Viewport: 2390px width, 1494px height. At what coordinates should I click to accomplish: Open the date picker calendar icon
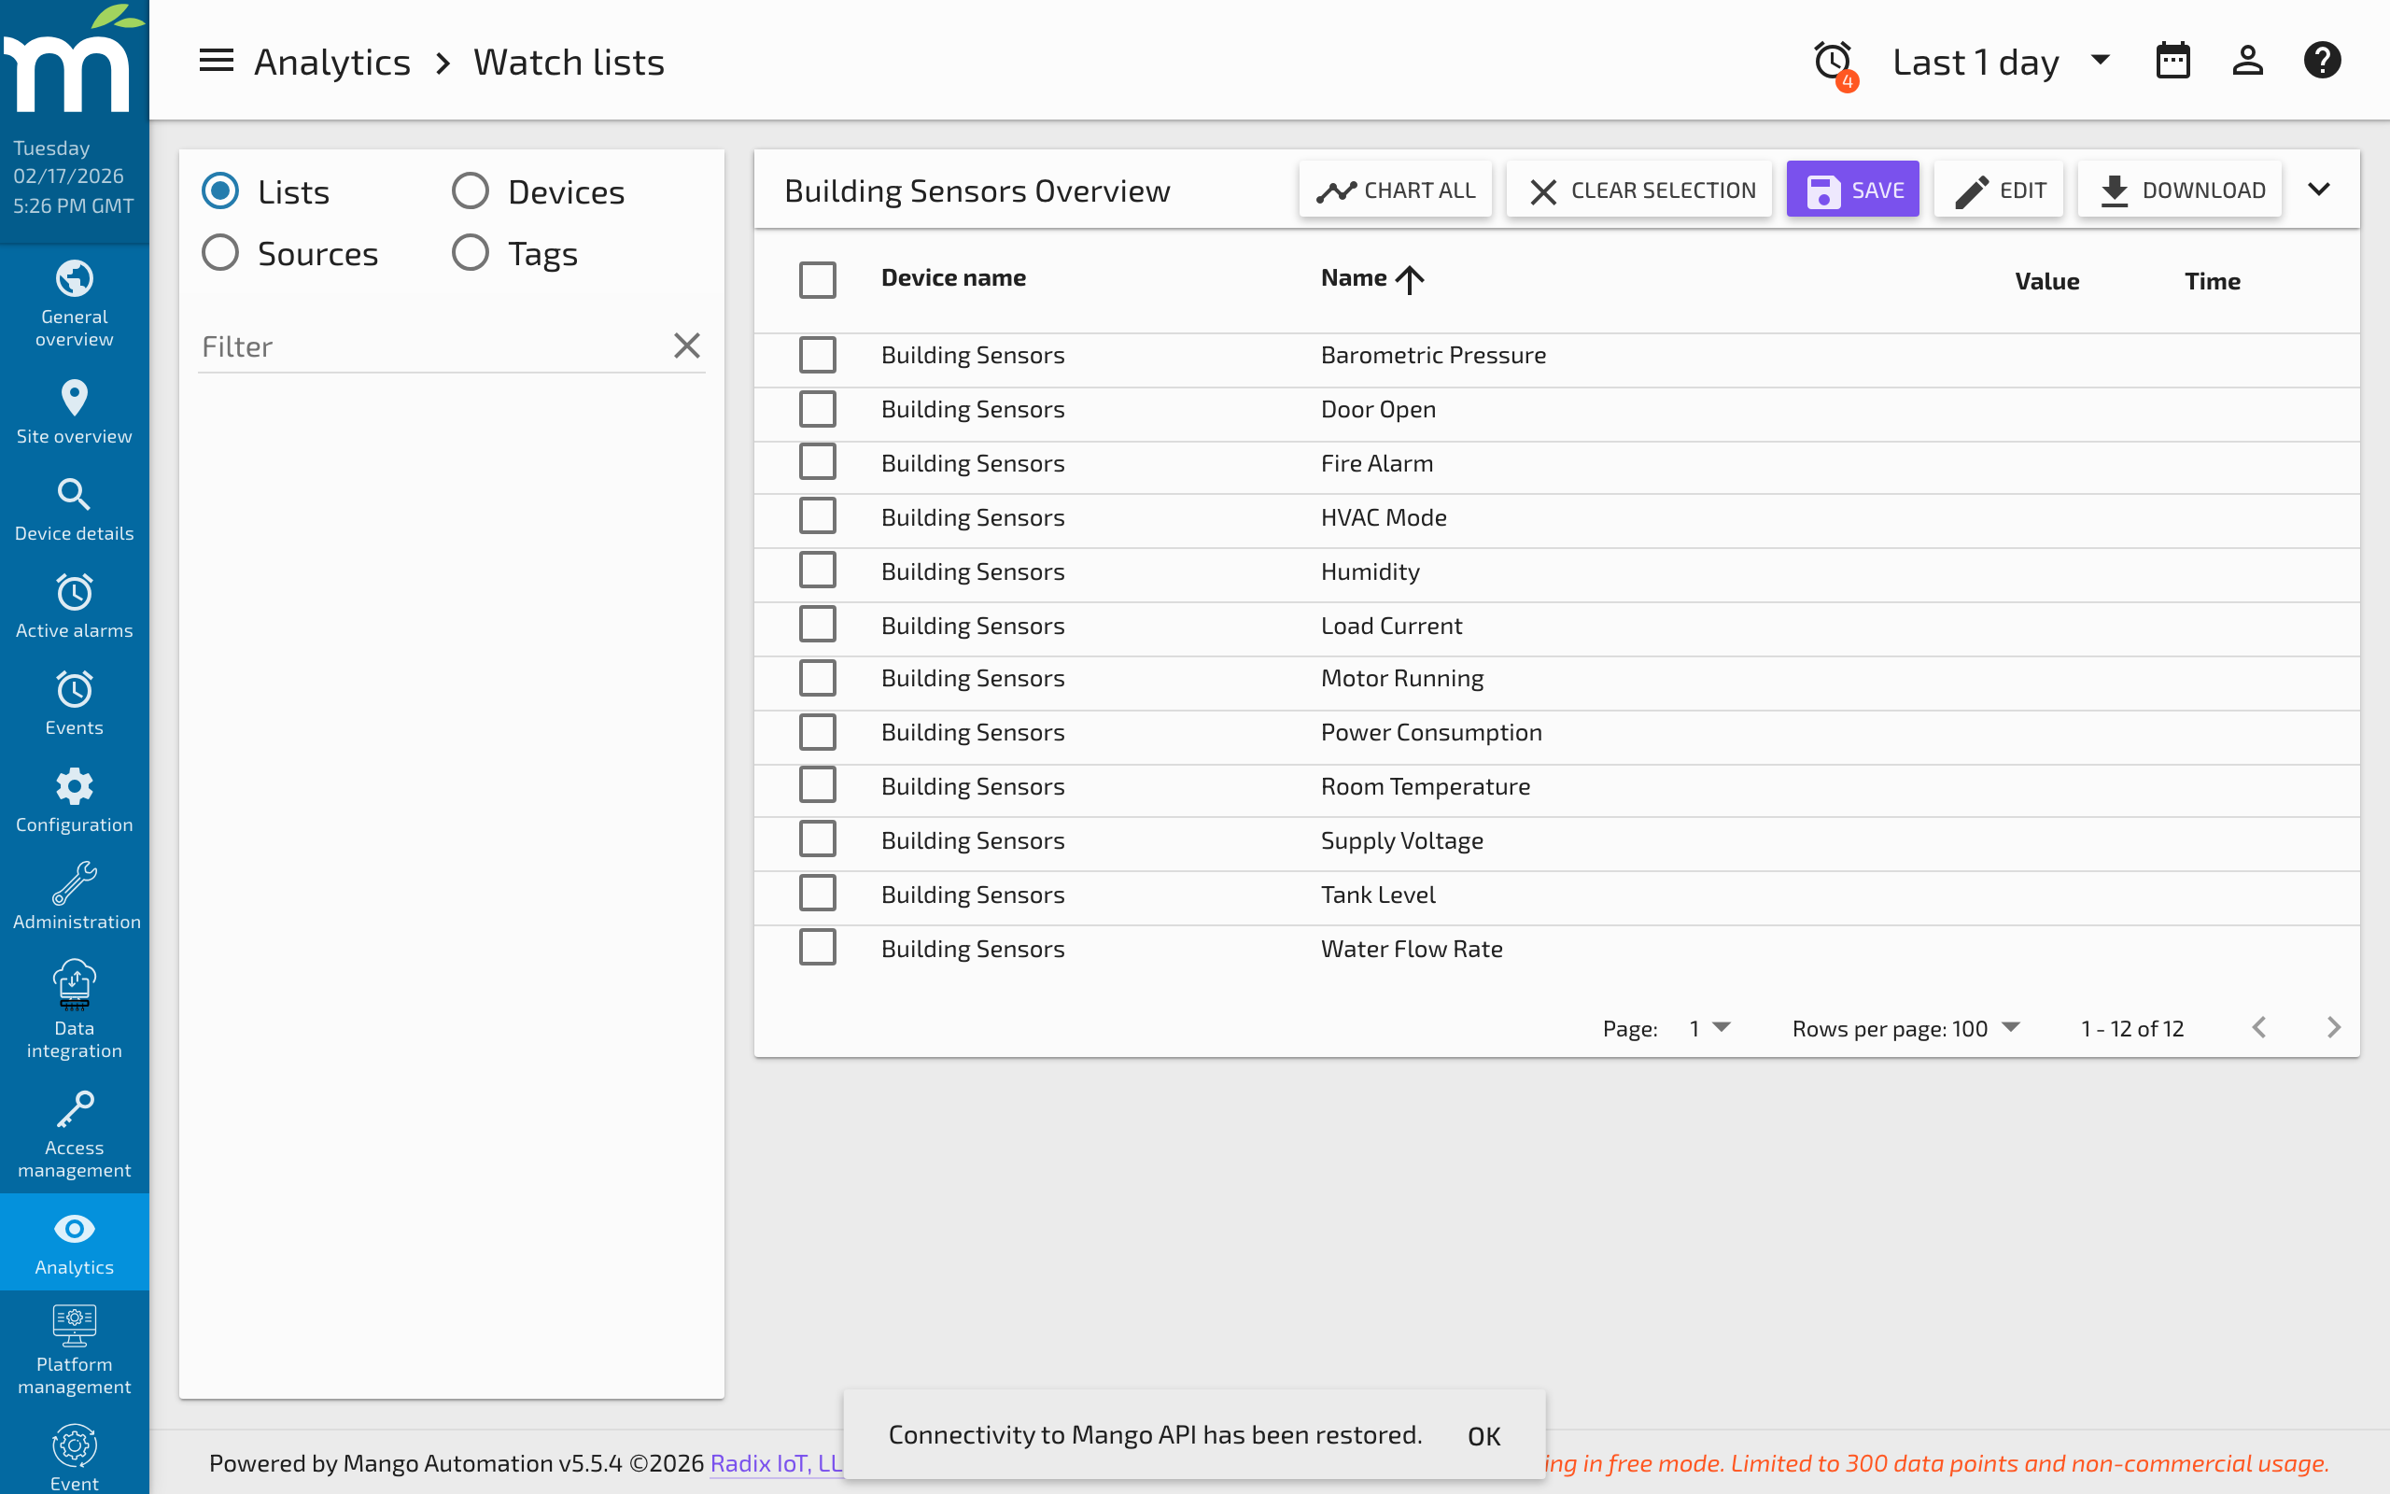2172,59
